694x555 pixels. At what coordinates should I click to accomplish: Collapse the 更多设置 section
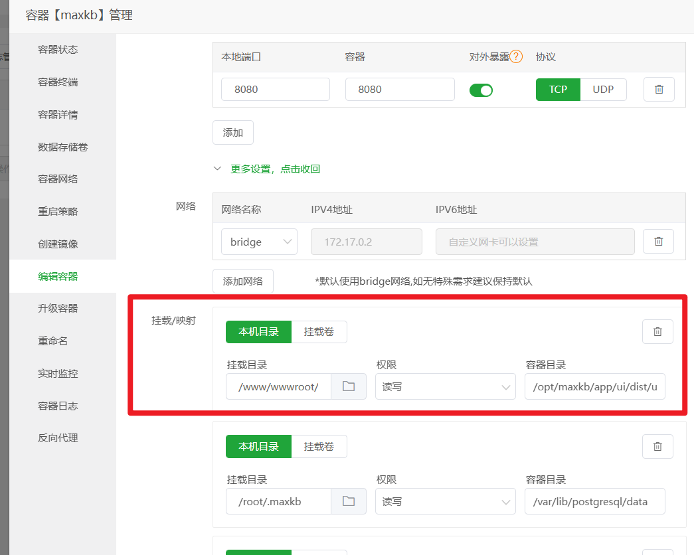(x=275, y=169)
